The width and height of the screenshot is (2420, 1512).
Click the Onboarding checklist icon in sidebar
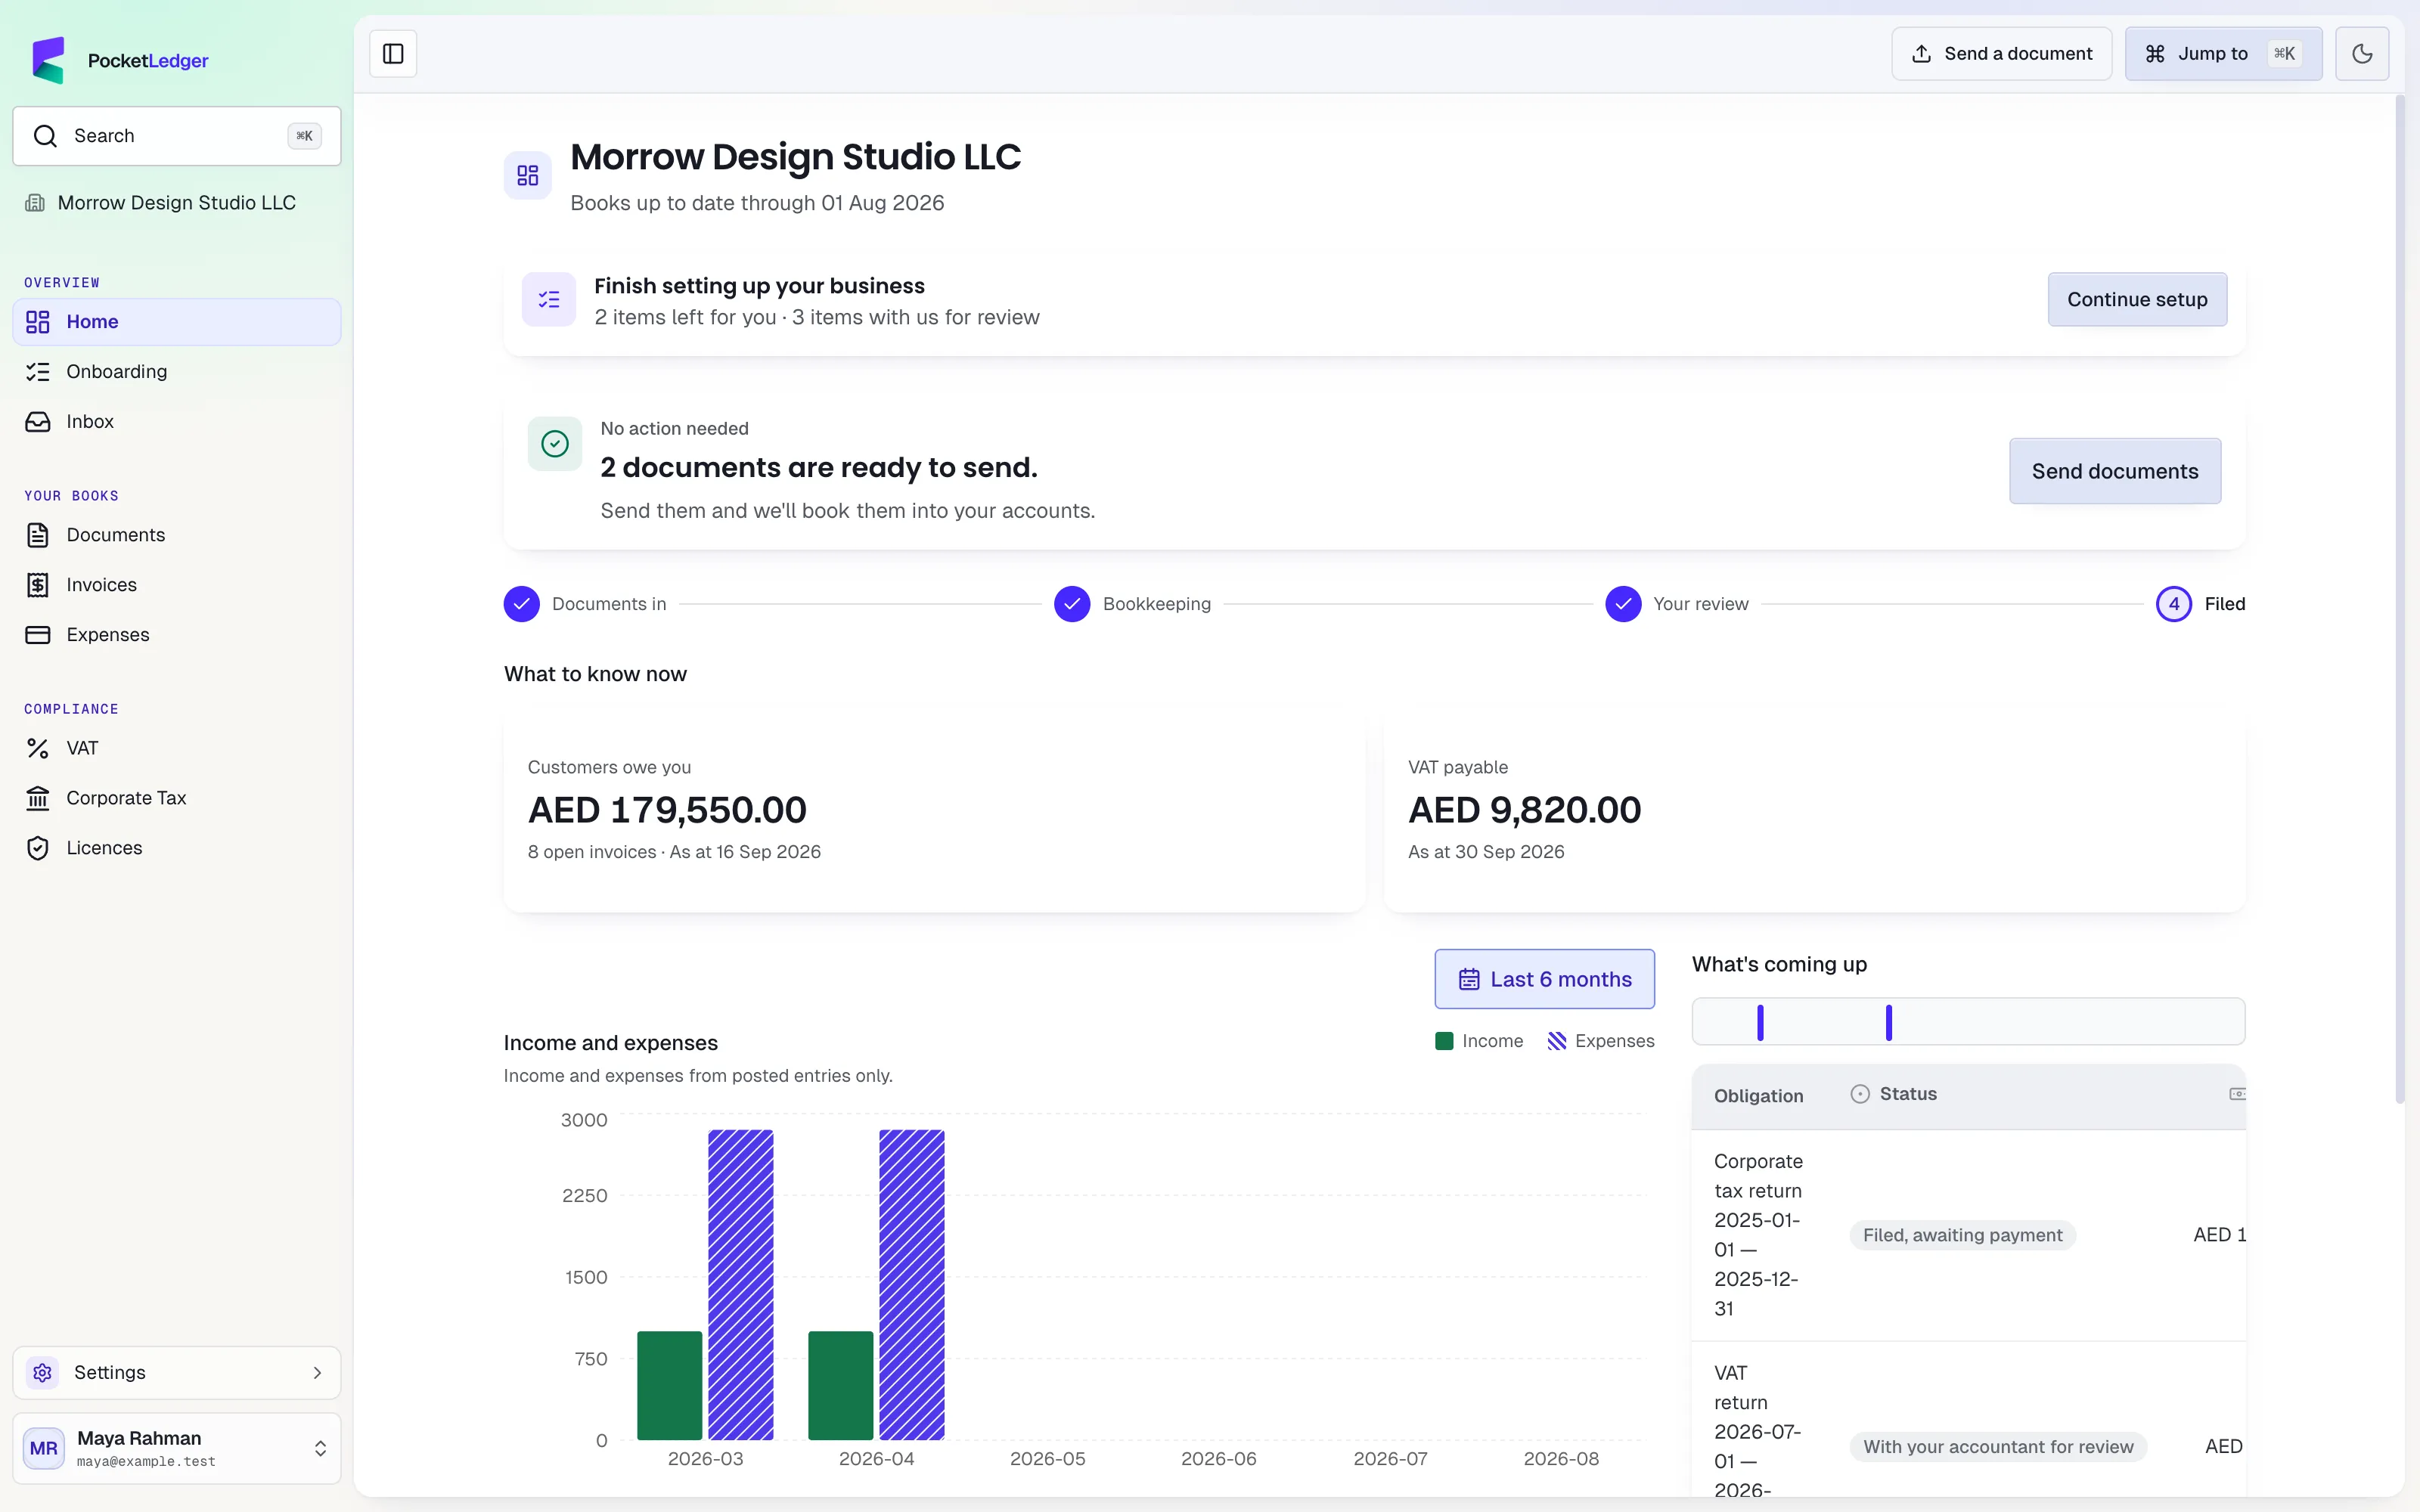(38, 372)
